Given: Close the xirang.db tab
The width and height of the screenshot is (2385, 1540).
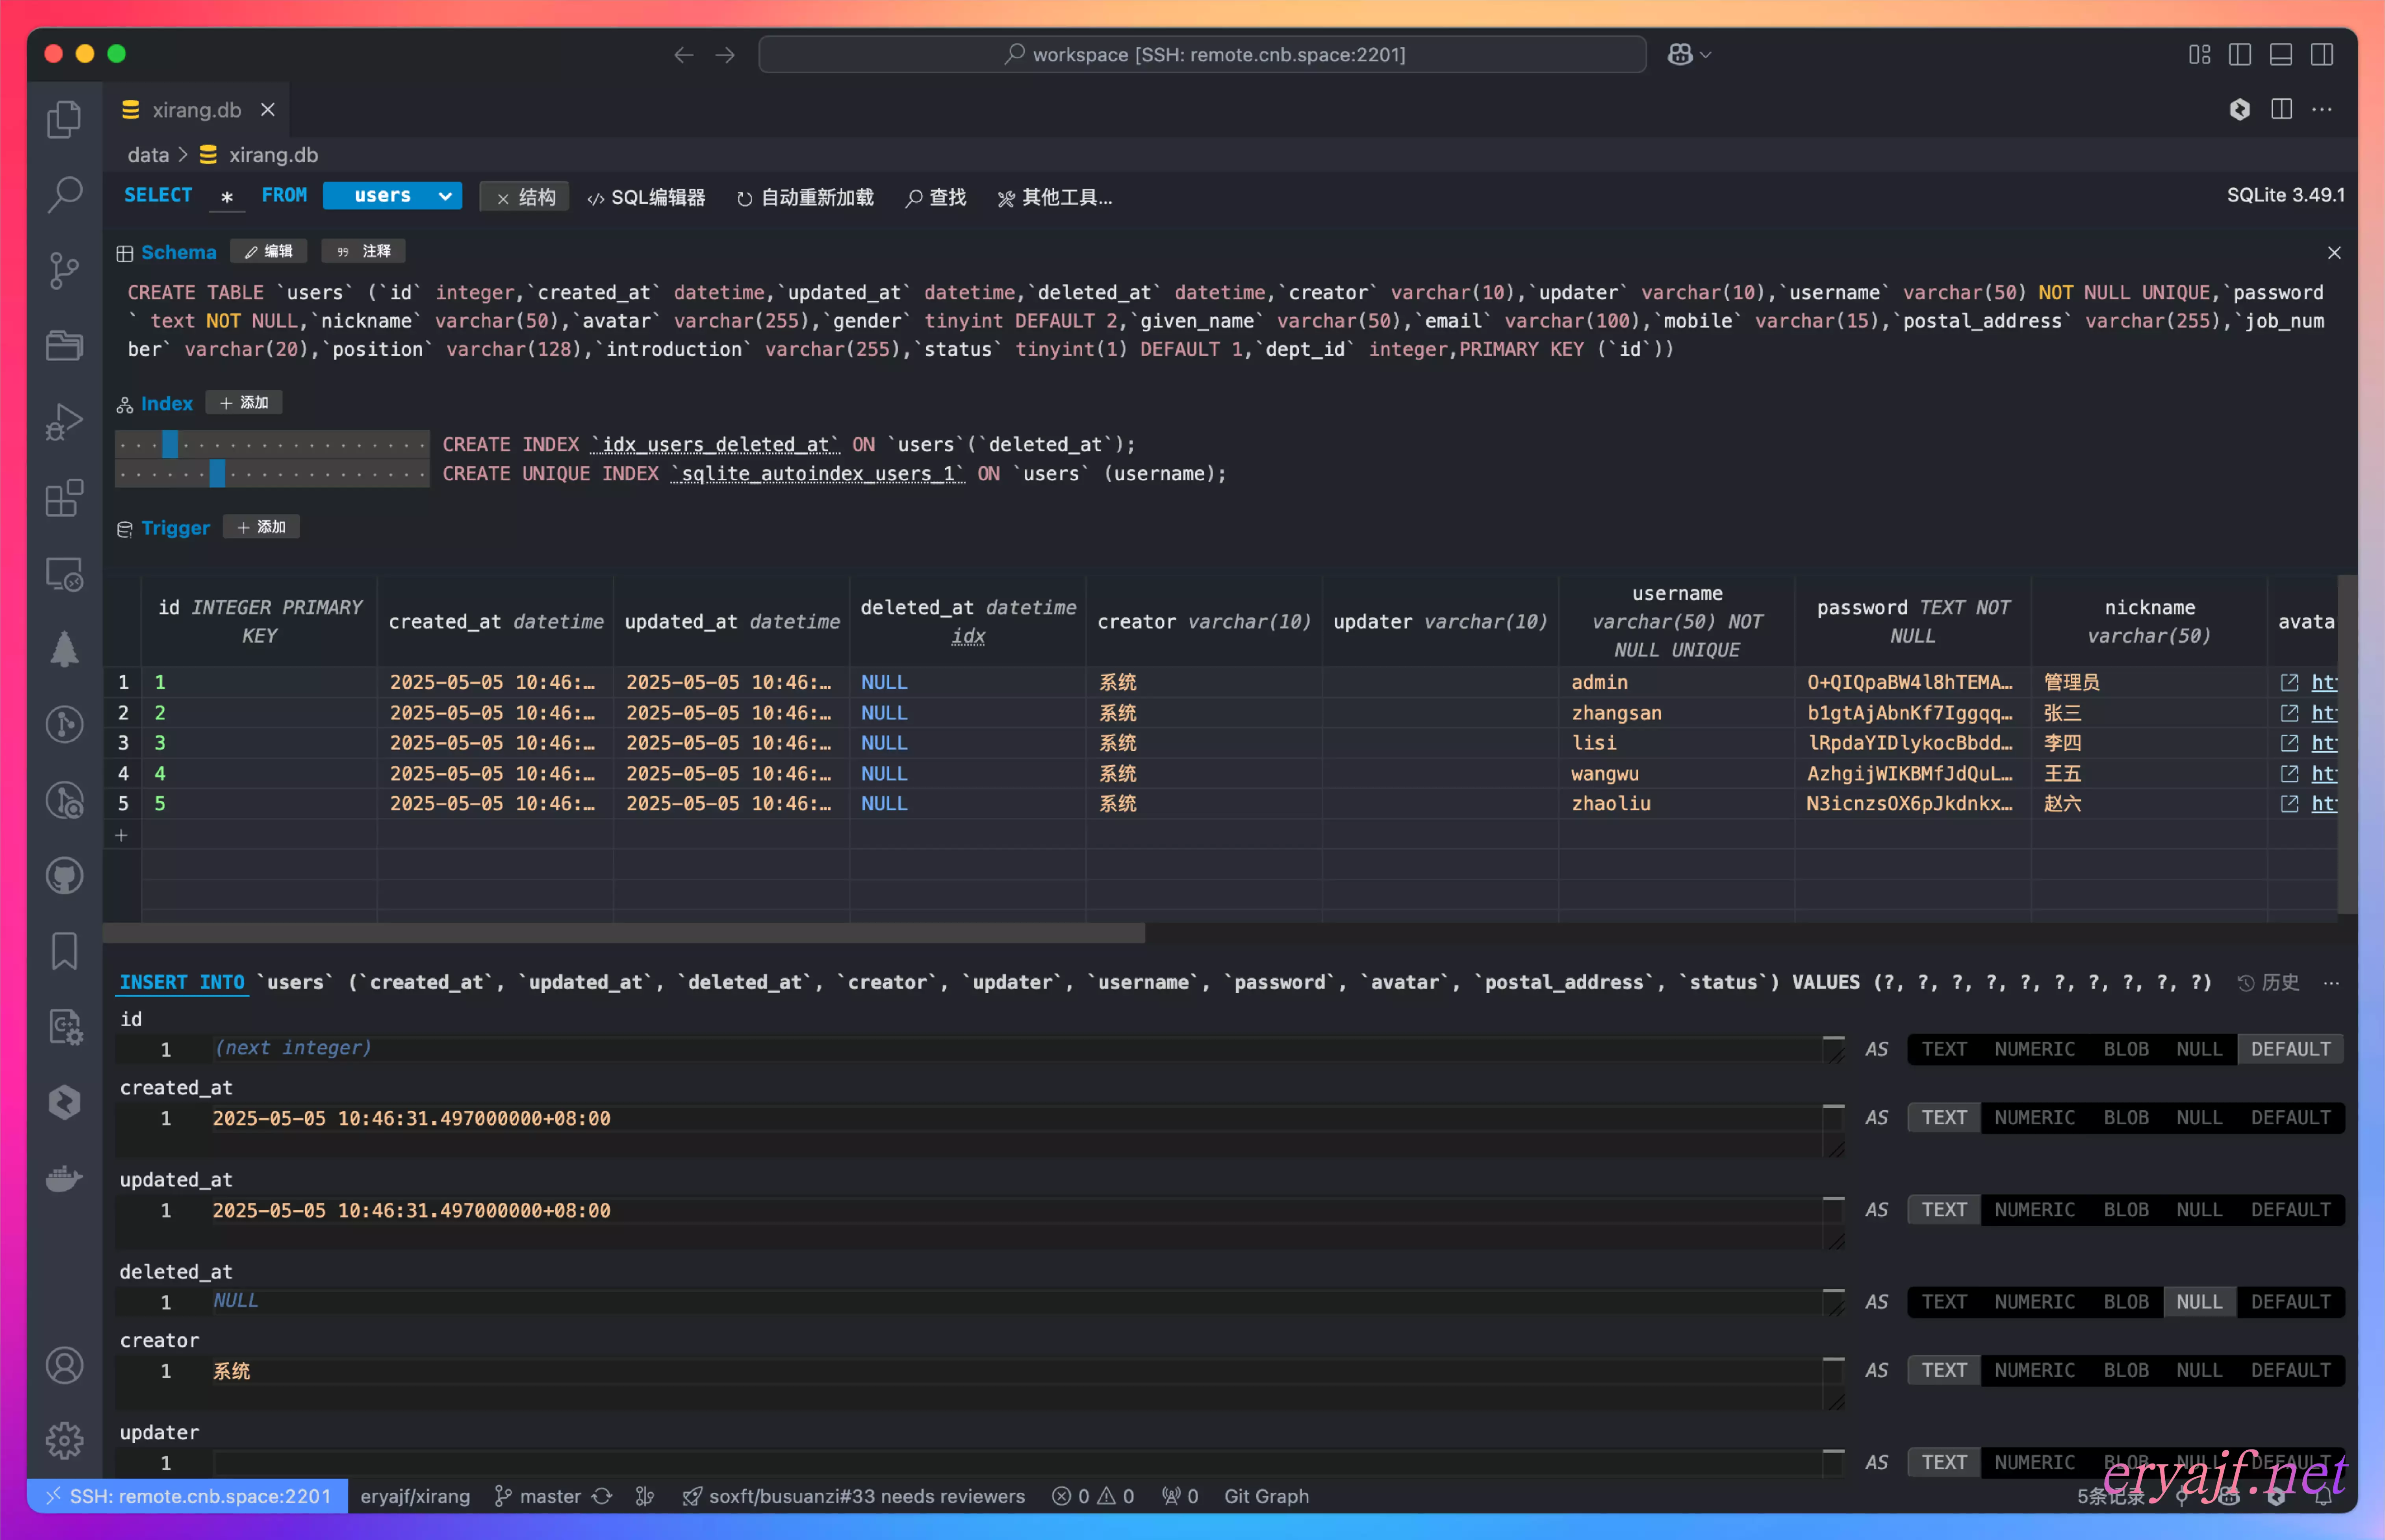Looking at the screenshot, I should 267,110.
